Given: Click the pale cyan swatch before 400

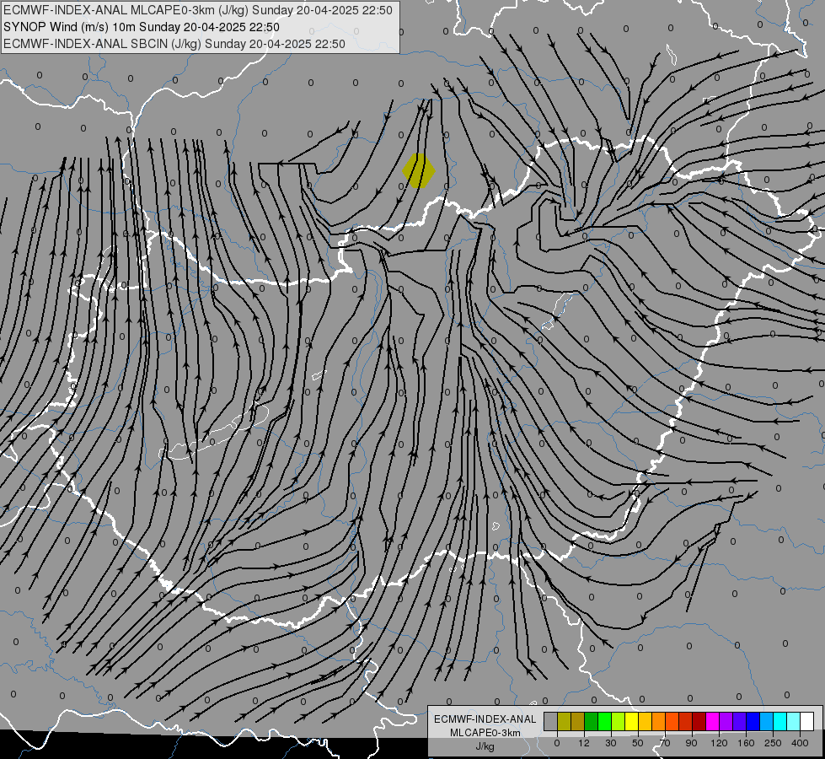Looking at the screenshot, I should [x=794, y=721].
